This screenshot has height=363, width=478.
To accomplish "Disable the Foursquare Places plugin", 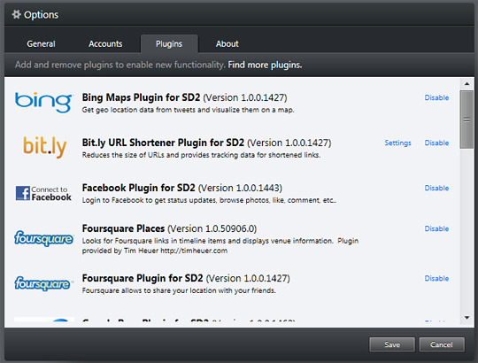I will (x=436, y=228).
